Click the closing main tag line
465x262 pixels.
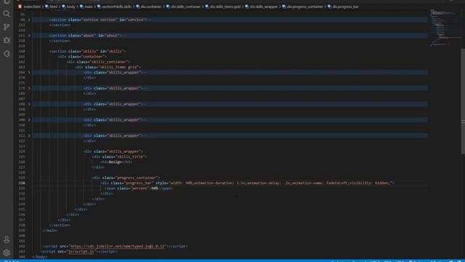click(50, 230)
